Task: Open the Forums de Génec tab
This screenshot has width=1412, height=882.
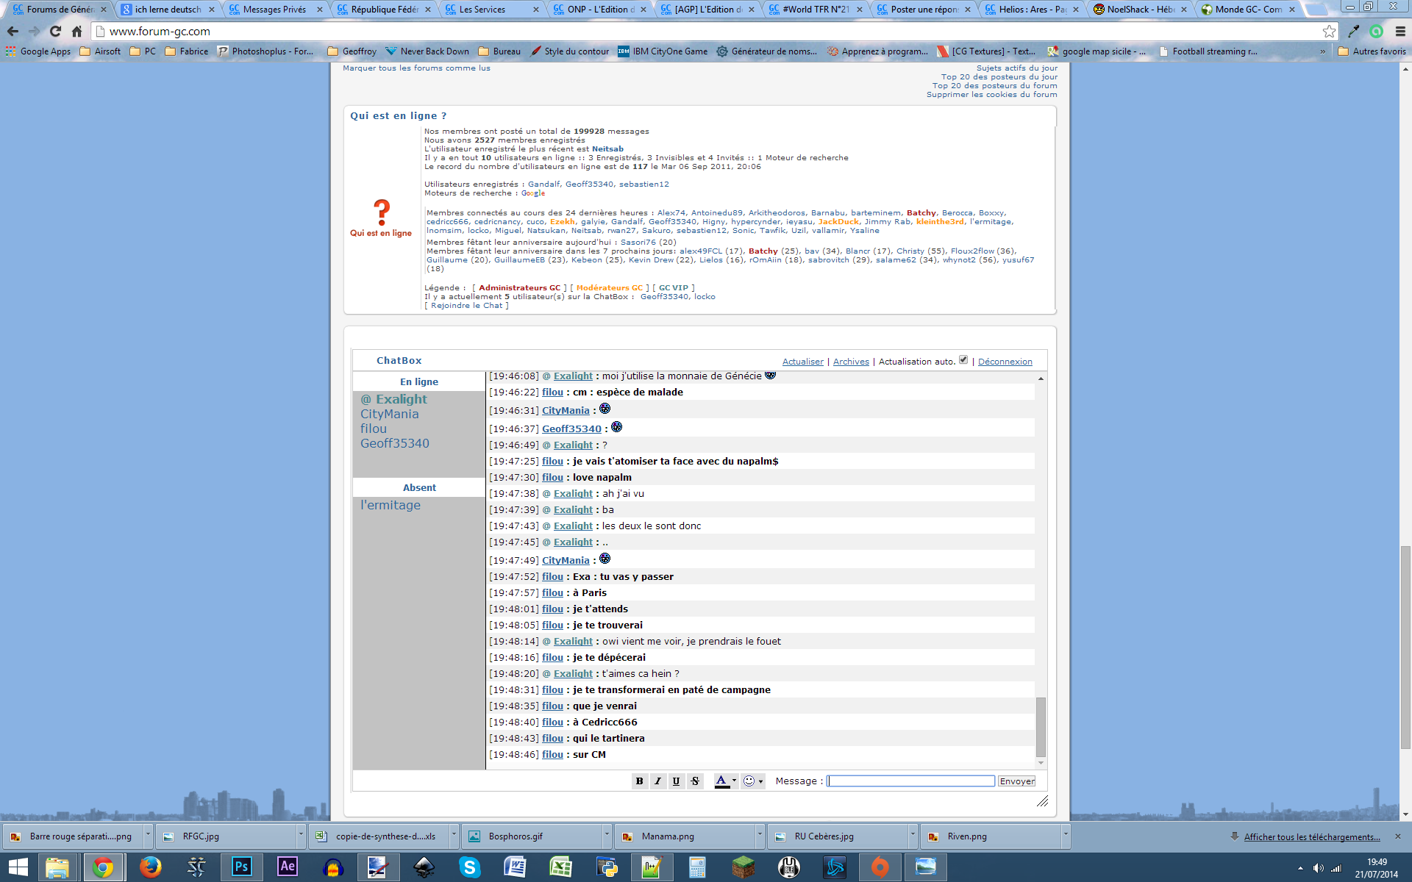Action: click(55, 9)
